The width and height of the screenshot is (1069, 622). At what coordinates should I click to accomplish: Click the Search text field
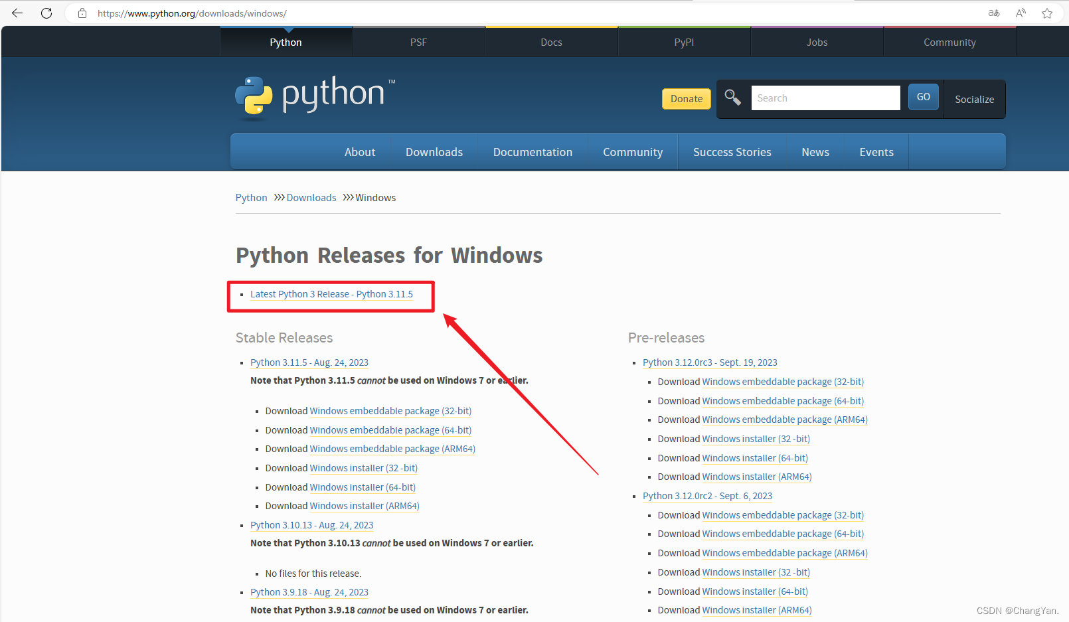[825, 98]
